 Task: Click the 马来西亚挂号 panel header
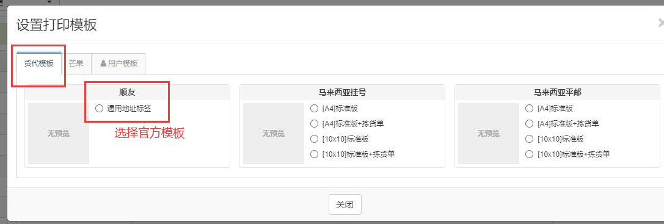342,93
